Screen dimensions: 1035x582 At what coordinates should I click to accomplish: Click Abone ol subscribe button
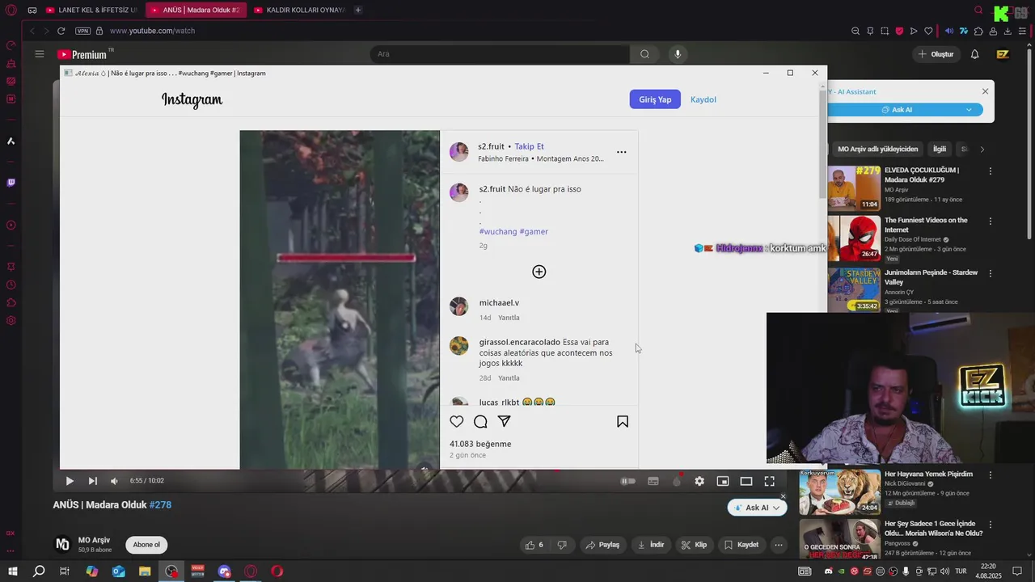[x=146, y=545]
